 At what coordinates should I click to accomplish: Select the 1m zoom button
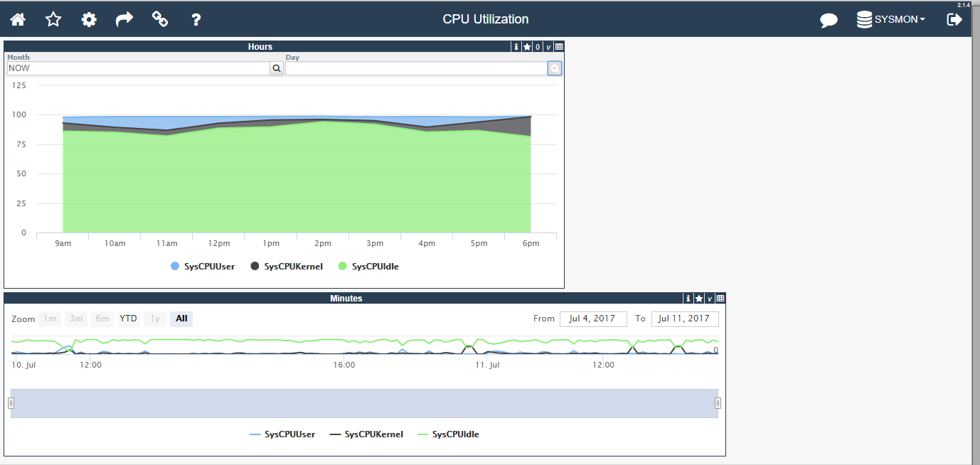[x=50, y=319]
